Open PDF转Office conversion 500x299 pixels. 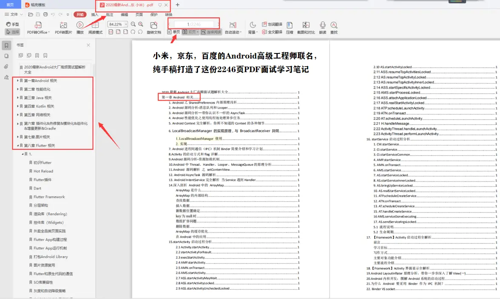38,28
